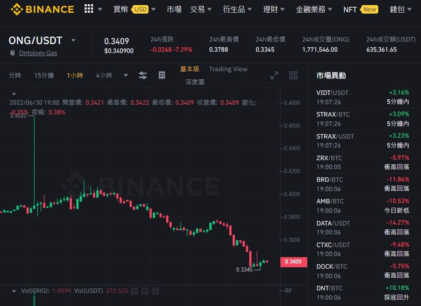Click Vol(USDT) 372.525 value
Viewport: 421px width, 306px height.
pyautogui.click(x=117, y=291)
